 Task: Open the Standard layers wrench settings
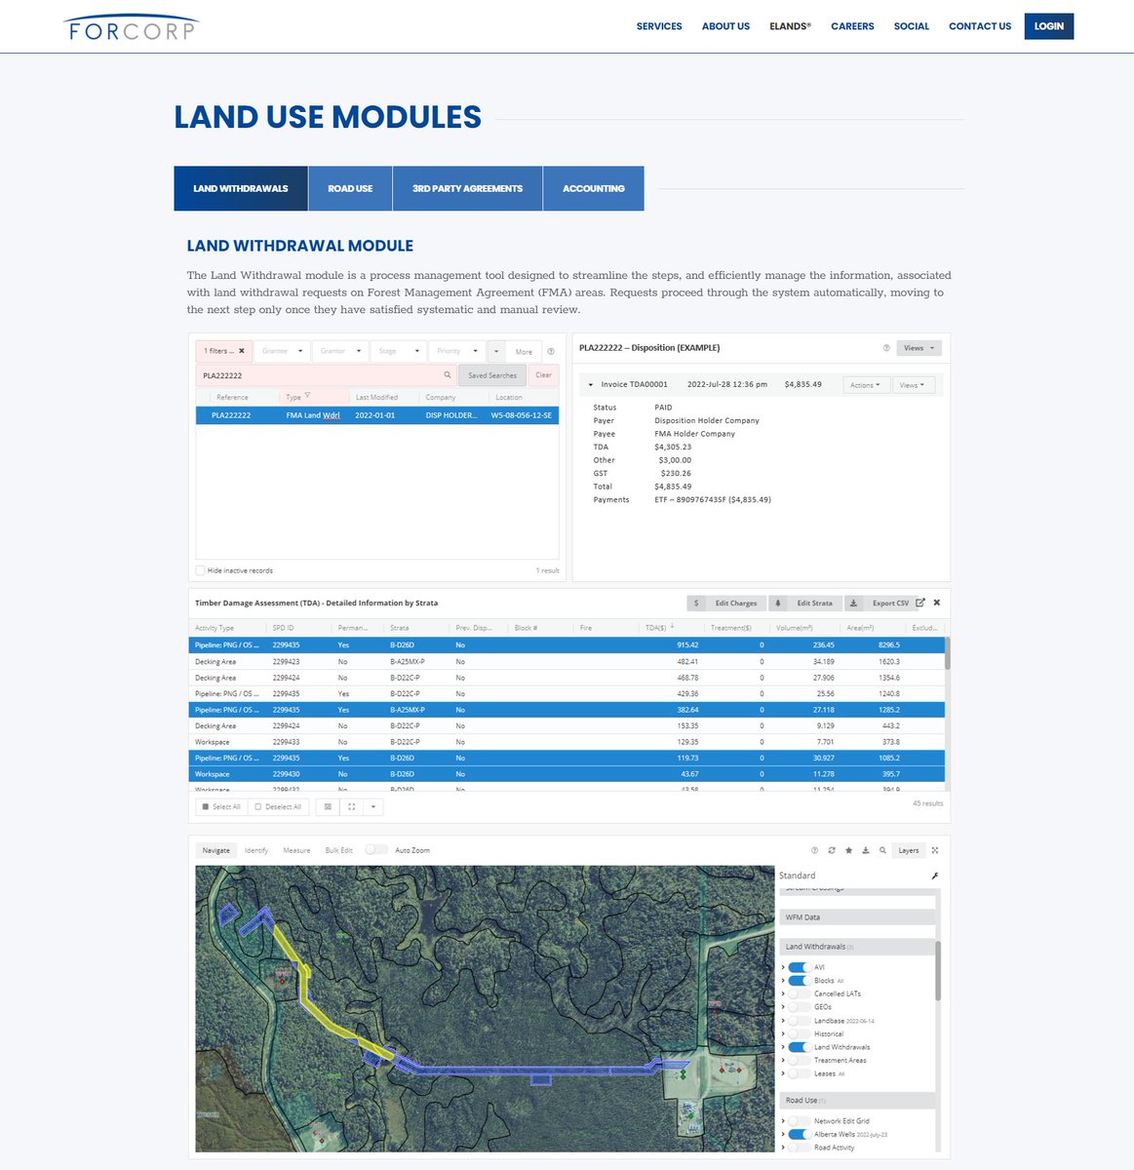pyautogui.click(x=935, y=876)
